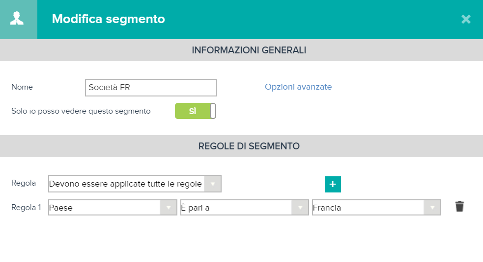Click the user segment icon in header
The image size is (483, 262).
click(17, 19)
